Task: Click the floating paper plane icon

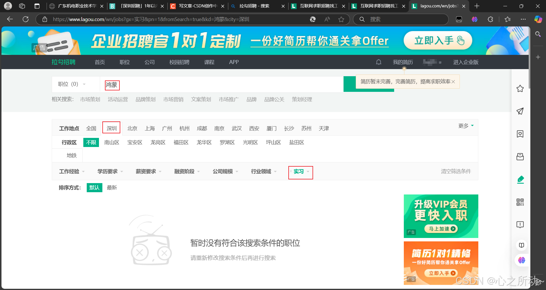Action: pos(520,111)
